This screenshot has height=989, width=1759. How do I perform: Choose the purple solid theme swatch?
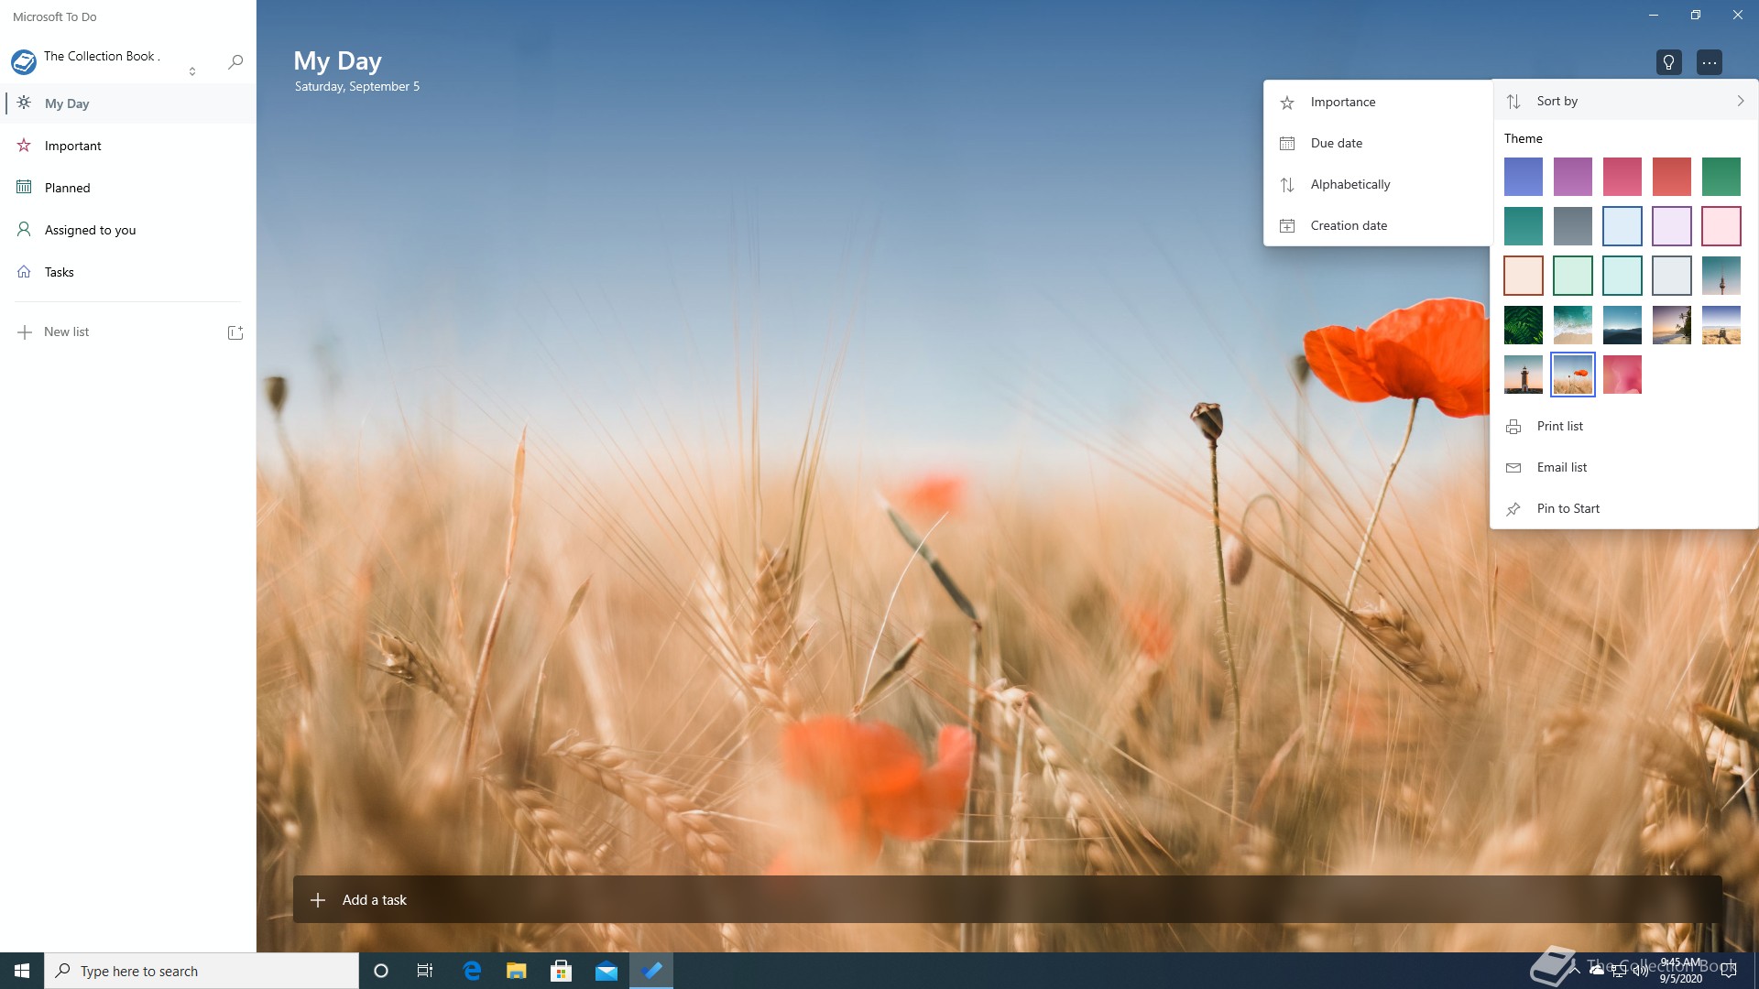1572,177
